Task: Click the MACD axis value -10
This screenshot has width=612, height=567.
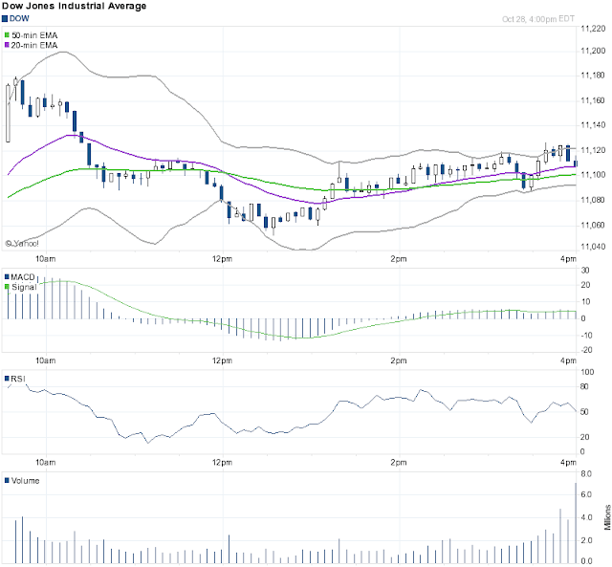Action: [x=586, y=336]
